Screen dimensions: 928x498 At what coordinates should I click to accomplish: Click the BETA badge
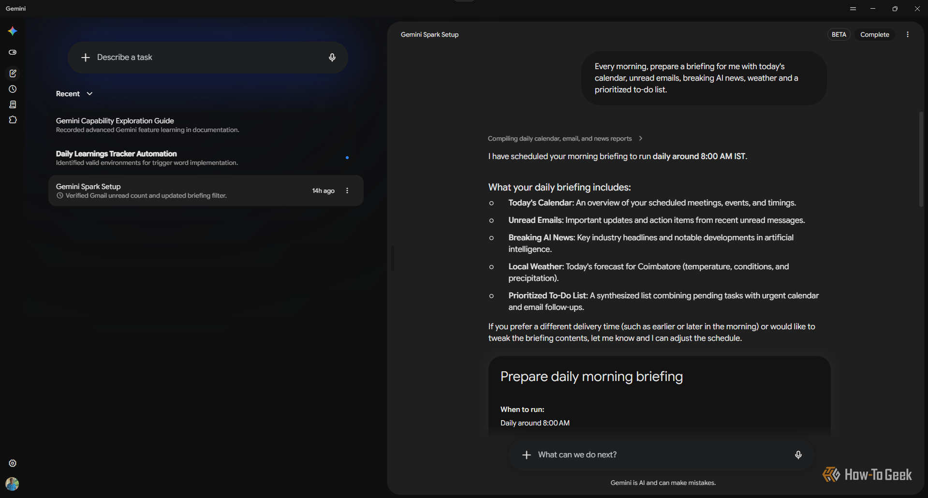click(x=839, y=35)
